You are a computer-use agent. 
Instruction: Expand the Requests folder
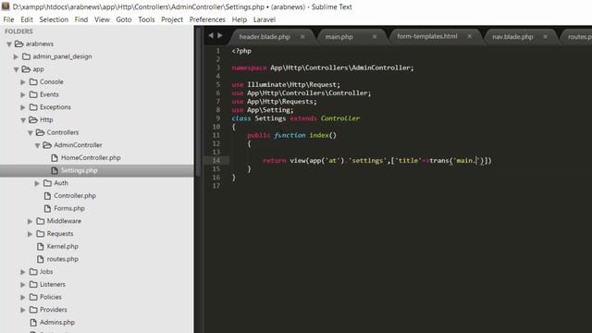tap(30, 234)
